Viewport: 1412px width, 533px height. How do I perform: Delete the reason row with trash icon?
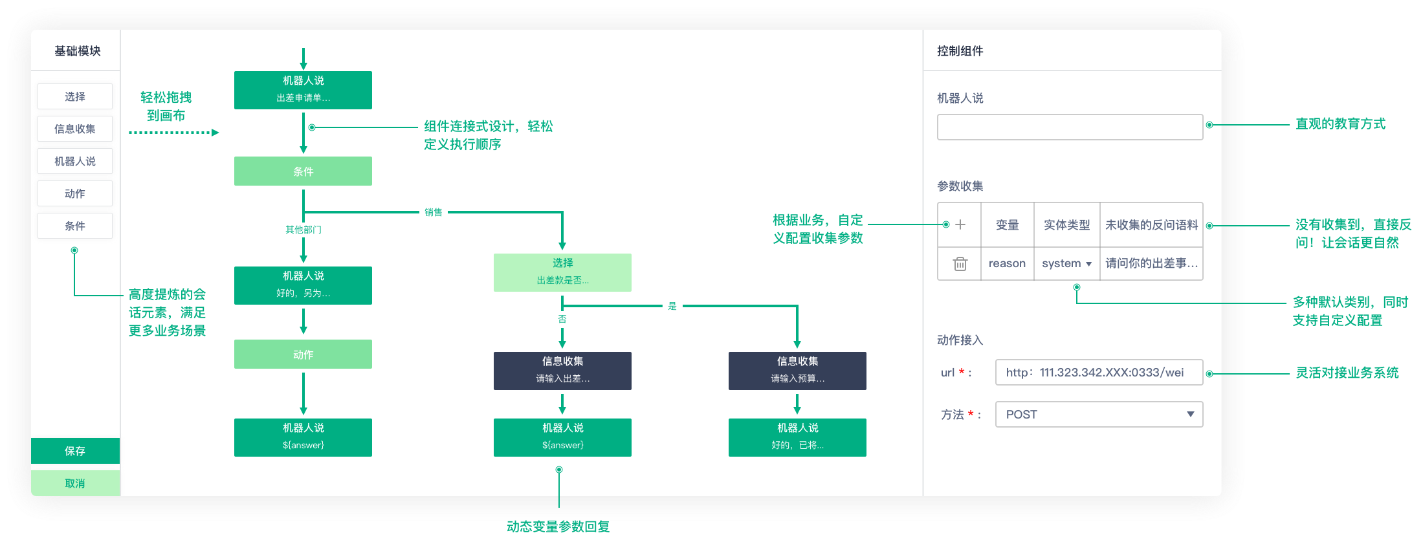point(960,263)
